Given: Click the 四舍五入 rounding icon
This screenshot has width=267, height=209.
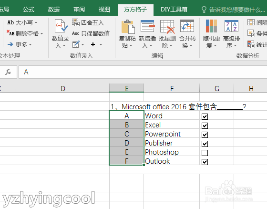Looking at the screenshot, I should (x=76, y=22).
